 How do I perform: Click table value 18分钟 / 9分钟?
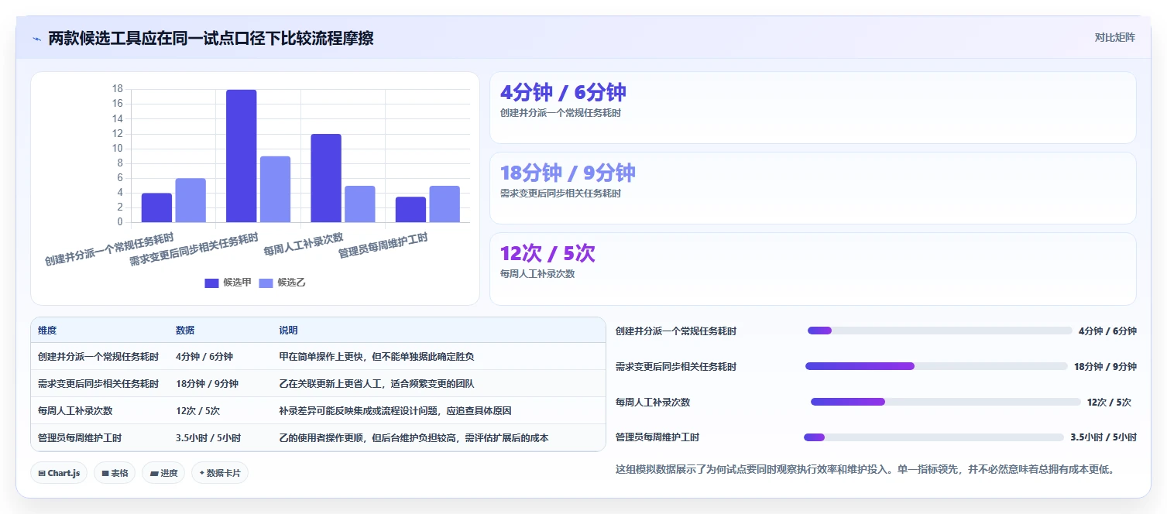click(x=207, y=384)
